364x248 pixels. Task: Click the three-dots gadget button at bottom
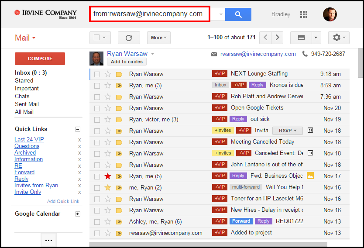pos(48,240)
